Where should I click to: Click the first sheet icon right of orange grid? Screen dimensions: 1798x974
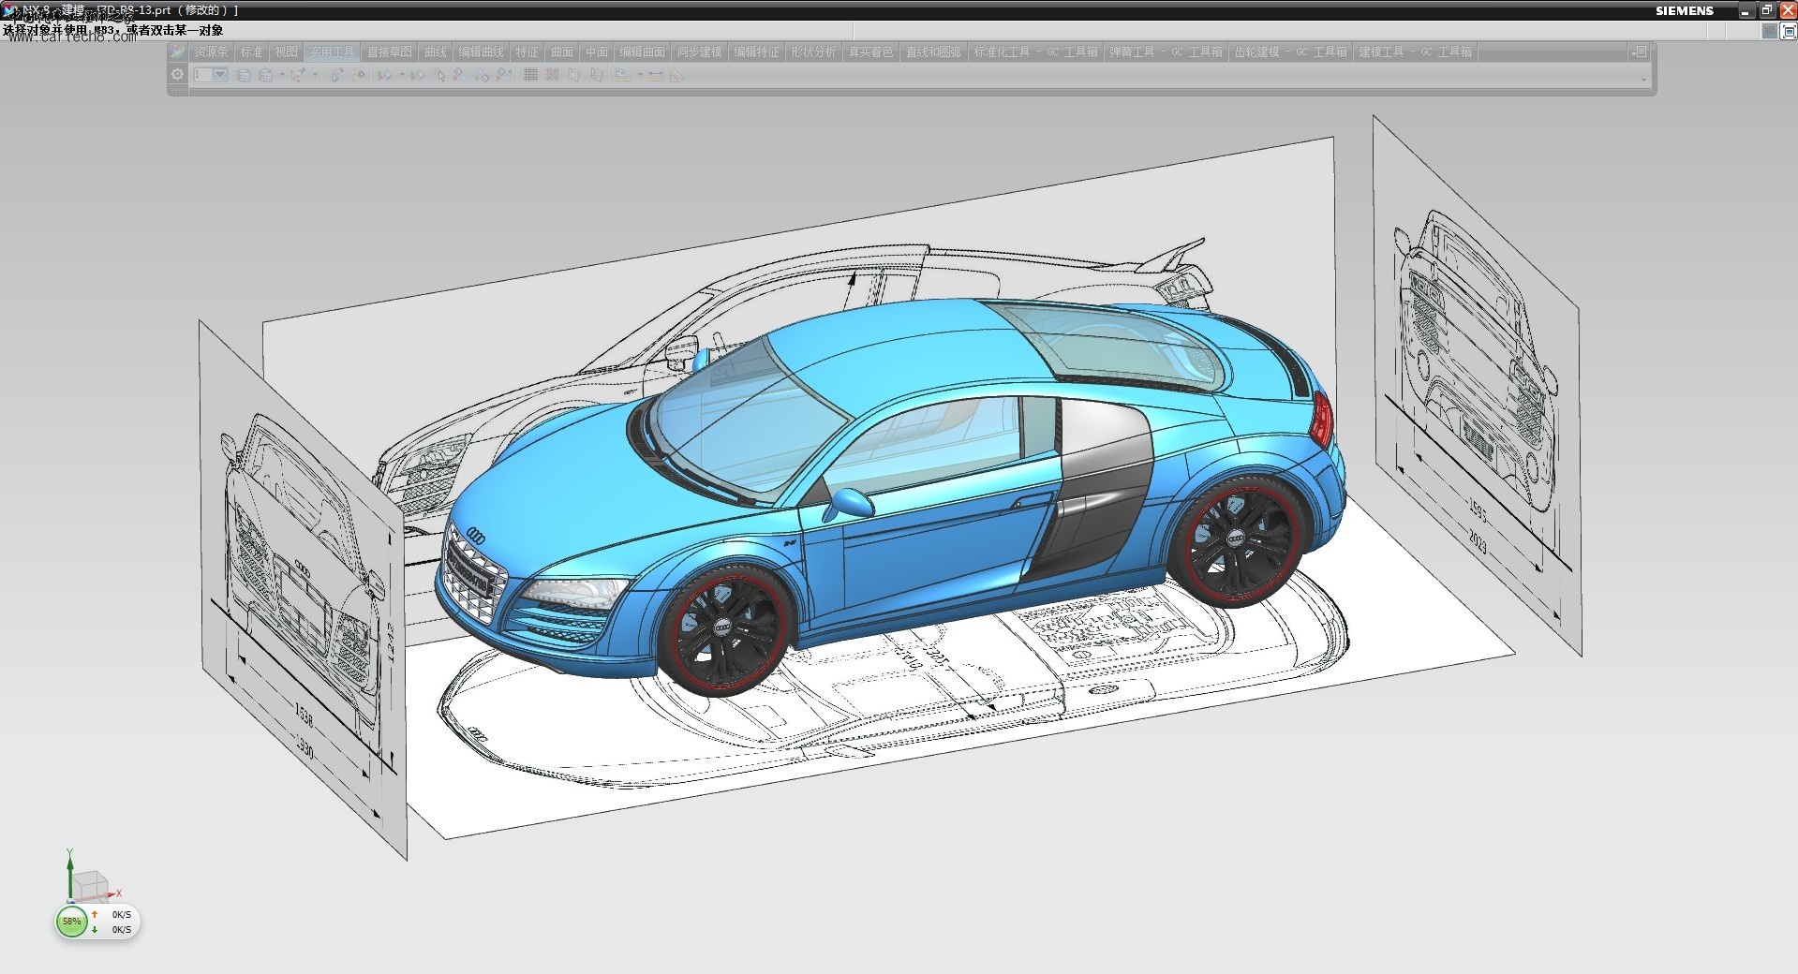coord(574,75)
